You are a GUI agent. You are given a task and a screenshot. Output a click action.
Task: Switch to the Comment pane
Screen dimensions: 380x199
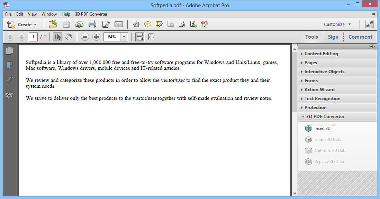pyautogui.click(x=360, y=37)
